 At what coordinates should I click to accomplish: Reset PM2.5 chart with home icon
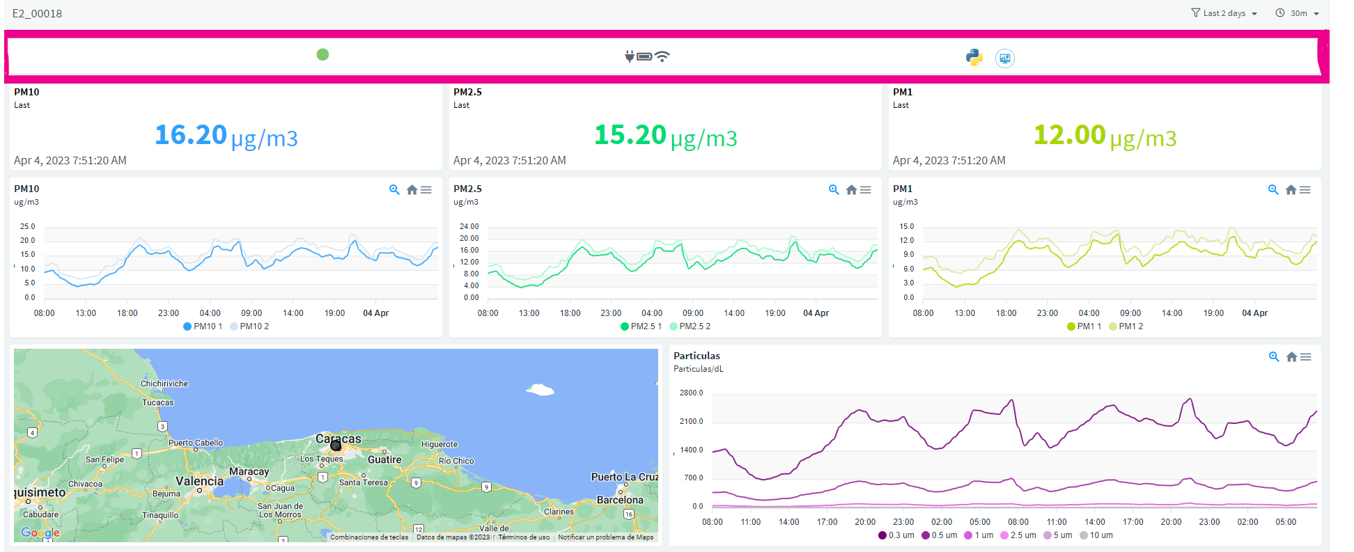point(851,189)
